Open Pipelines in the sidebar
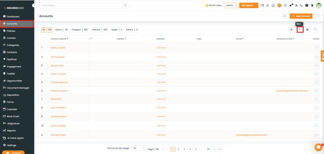This screenshot has width=324, height=154. (x=12, y=59)
